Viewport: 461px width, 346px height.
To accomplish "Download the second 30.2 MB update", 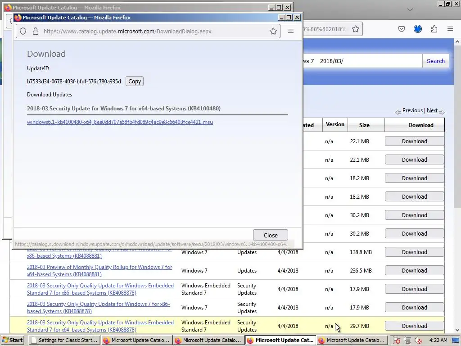I will pos(414,234).
